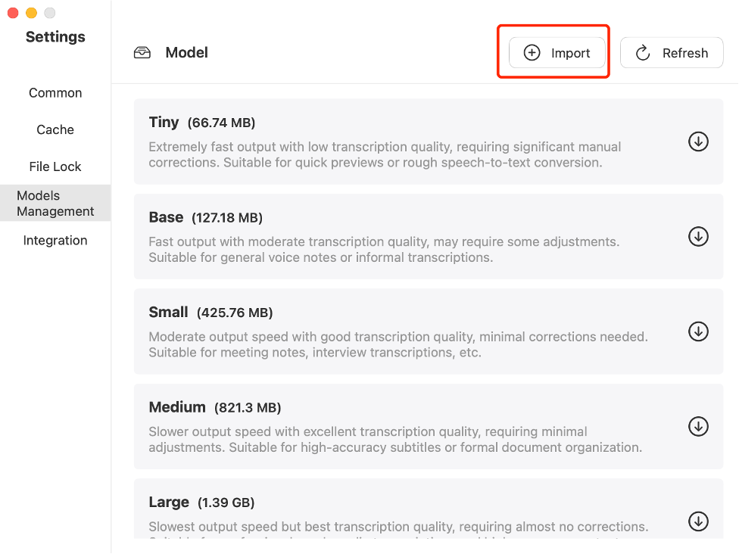
Task: Select Models Management in sidebar
Action: pyautogui.click(x=55, y=204)
